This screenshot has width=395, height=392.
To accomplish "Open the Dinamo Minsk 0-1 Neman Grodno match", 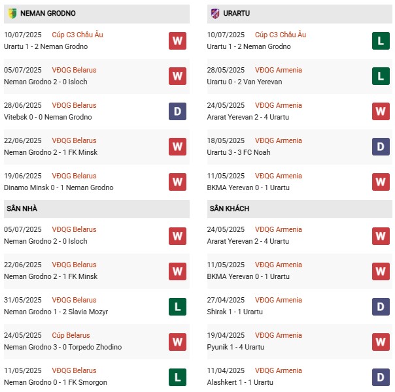I will click(x=58, y=188).
